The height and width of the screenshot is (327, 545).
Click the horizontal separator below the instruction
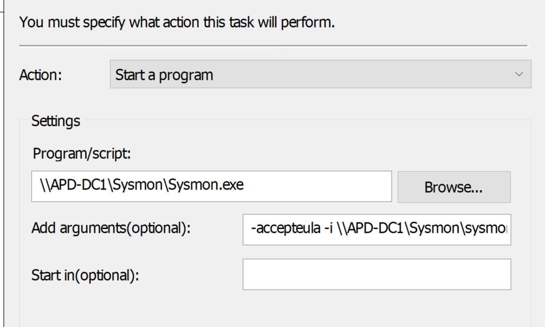[x=273, y=45]
